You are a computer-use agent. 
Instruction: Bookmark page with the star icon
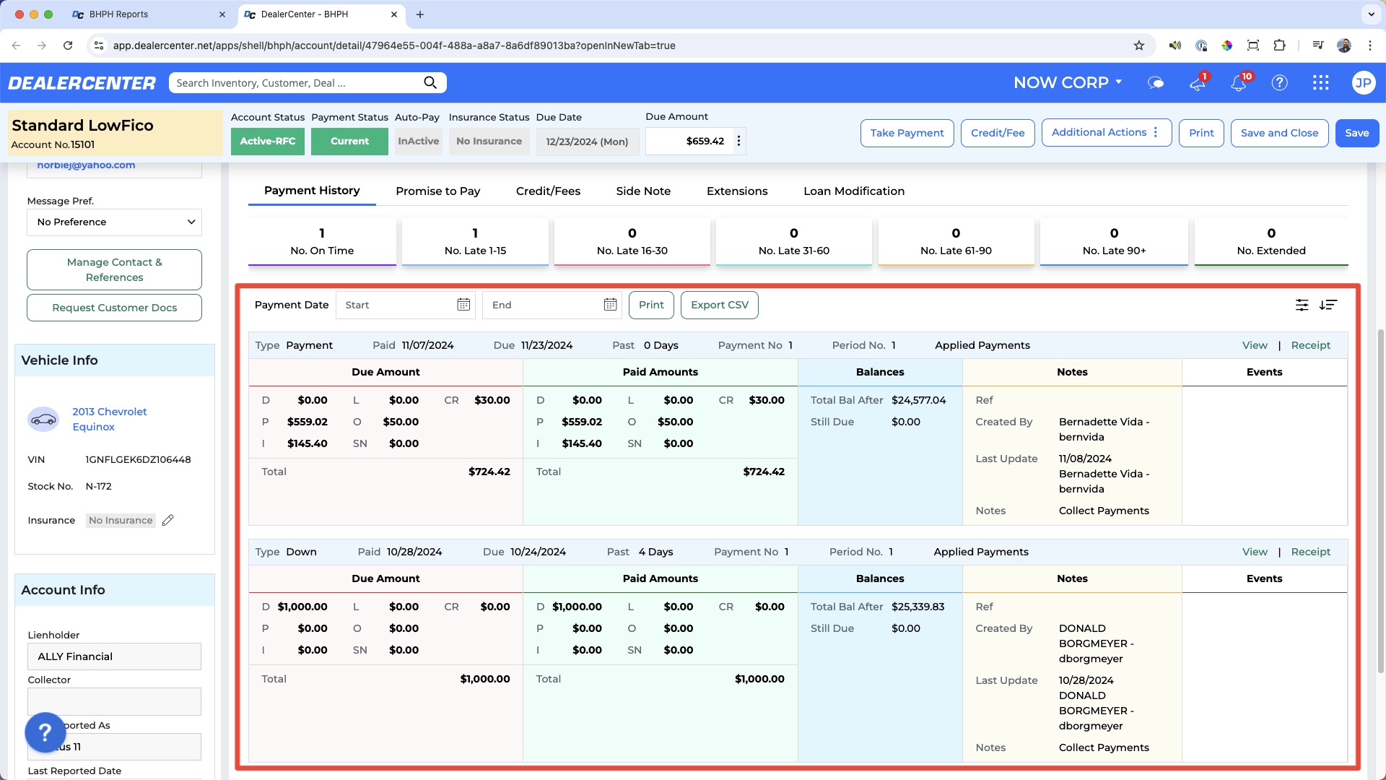1139,45
